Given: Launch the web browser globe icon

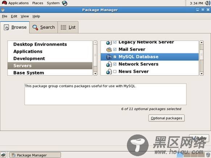Looking at the screenshot, I should (x=65, y=3).
